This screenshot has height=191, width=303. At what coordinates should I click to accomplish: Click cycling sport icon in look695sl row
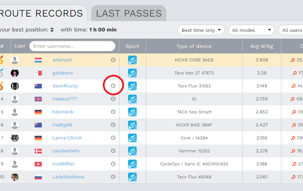click(132, 164)
